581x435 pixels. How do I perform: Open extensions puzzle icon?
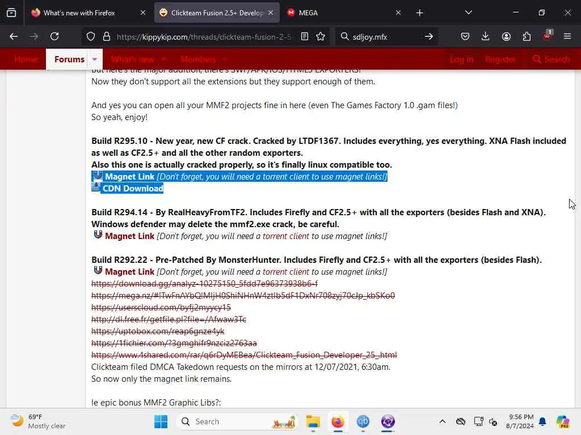click(527, 36)
